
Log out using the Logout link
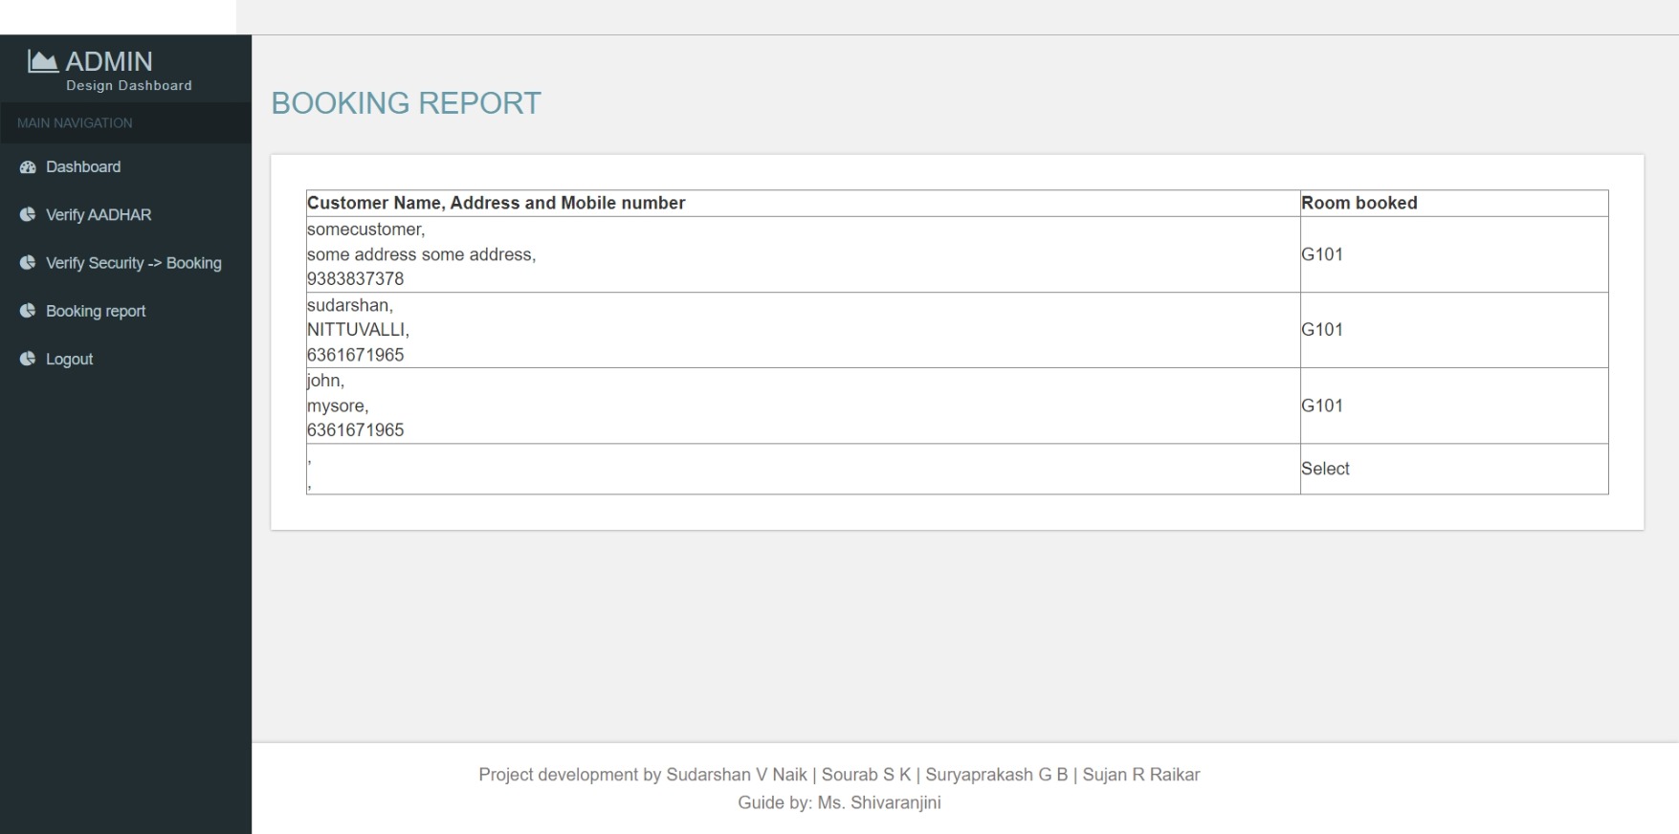point(69,360)
